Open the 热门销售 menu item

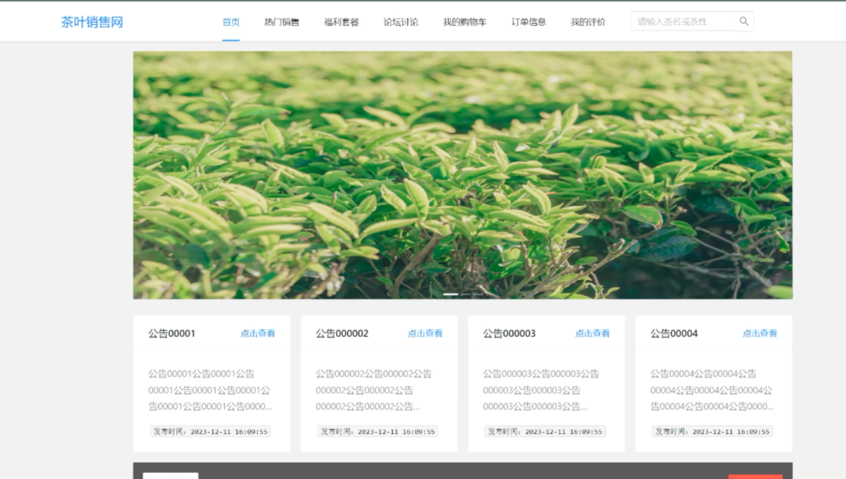coord(280,21)
